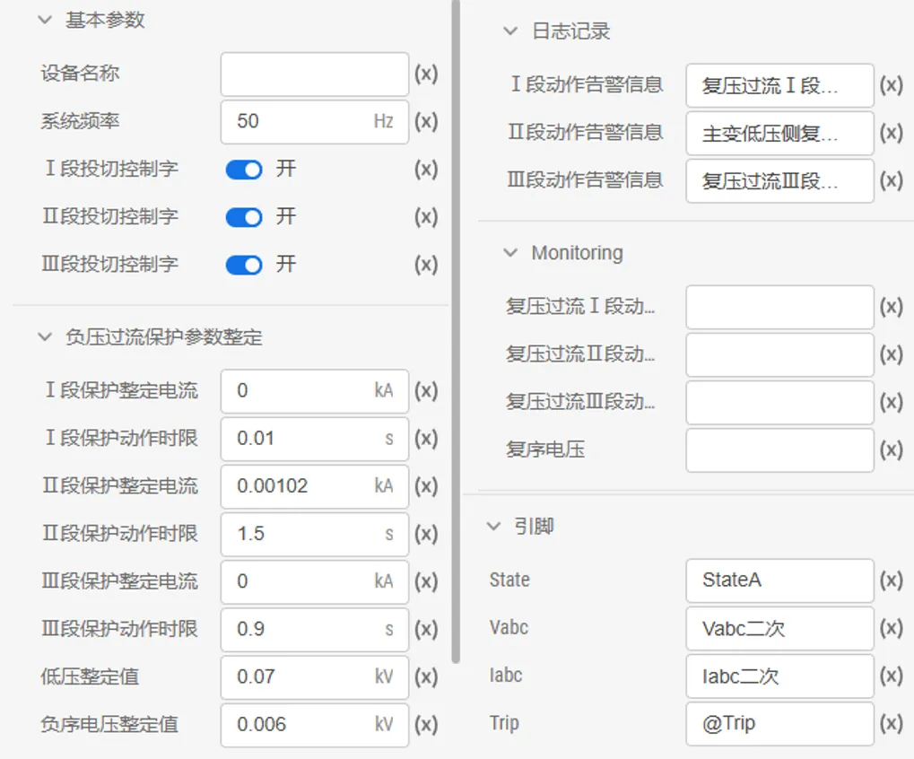Toggle off Ⅲ段投切控制字
Image resolution: width=914 pixels, height=759 pixels.
point(243,264)
